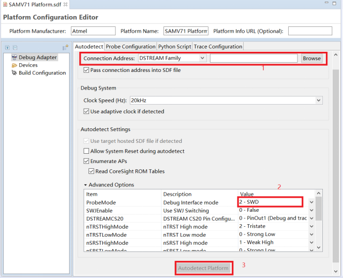Select Debug Adapter in the tree
The image size is (343, 278).
[37, 57]
